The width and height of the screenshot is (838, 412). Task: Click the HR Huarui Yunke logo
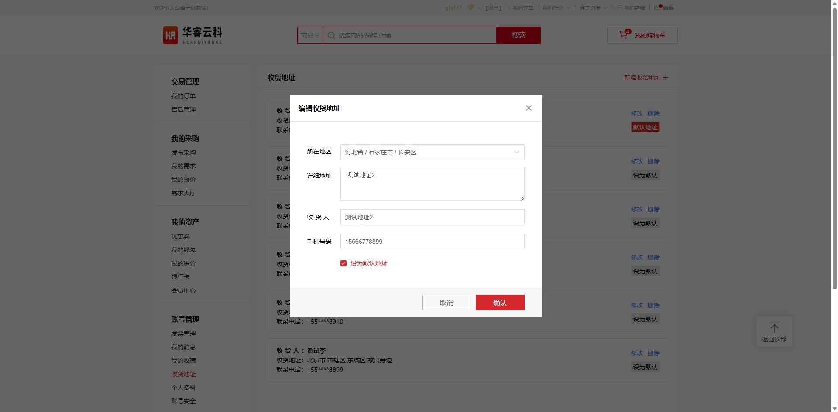(192, 35)
